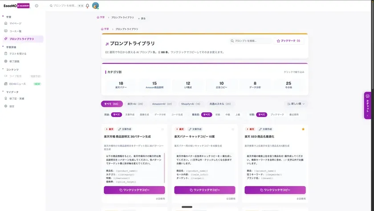Select the 最近使用 状態 filter

(294, 115)
